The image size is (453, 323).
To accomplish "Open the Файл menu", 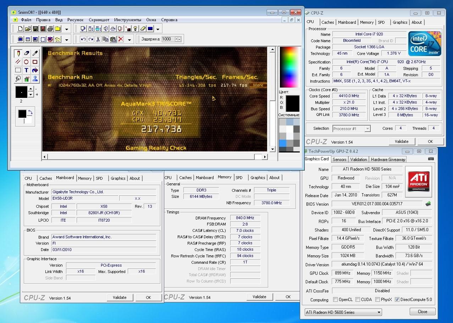I will click(x=26, y=20).
